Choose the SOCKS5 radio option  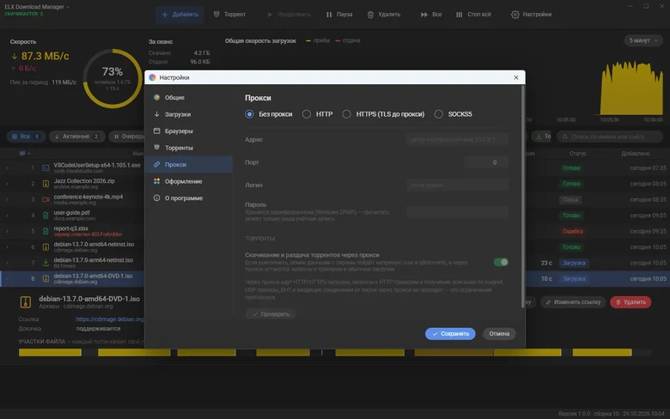(x=454, y=114)
